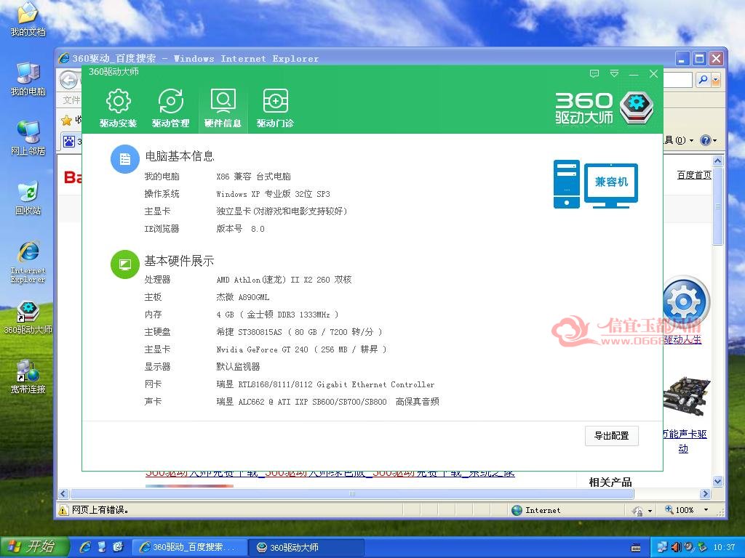Image resolution: width=745 pixels, height=558 pixels.
Task: Open 360驱动大师 desktop shortcut
Action: (x=28, y=318)
